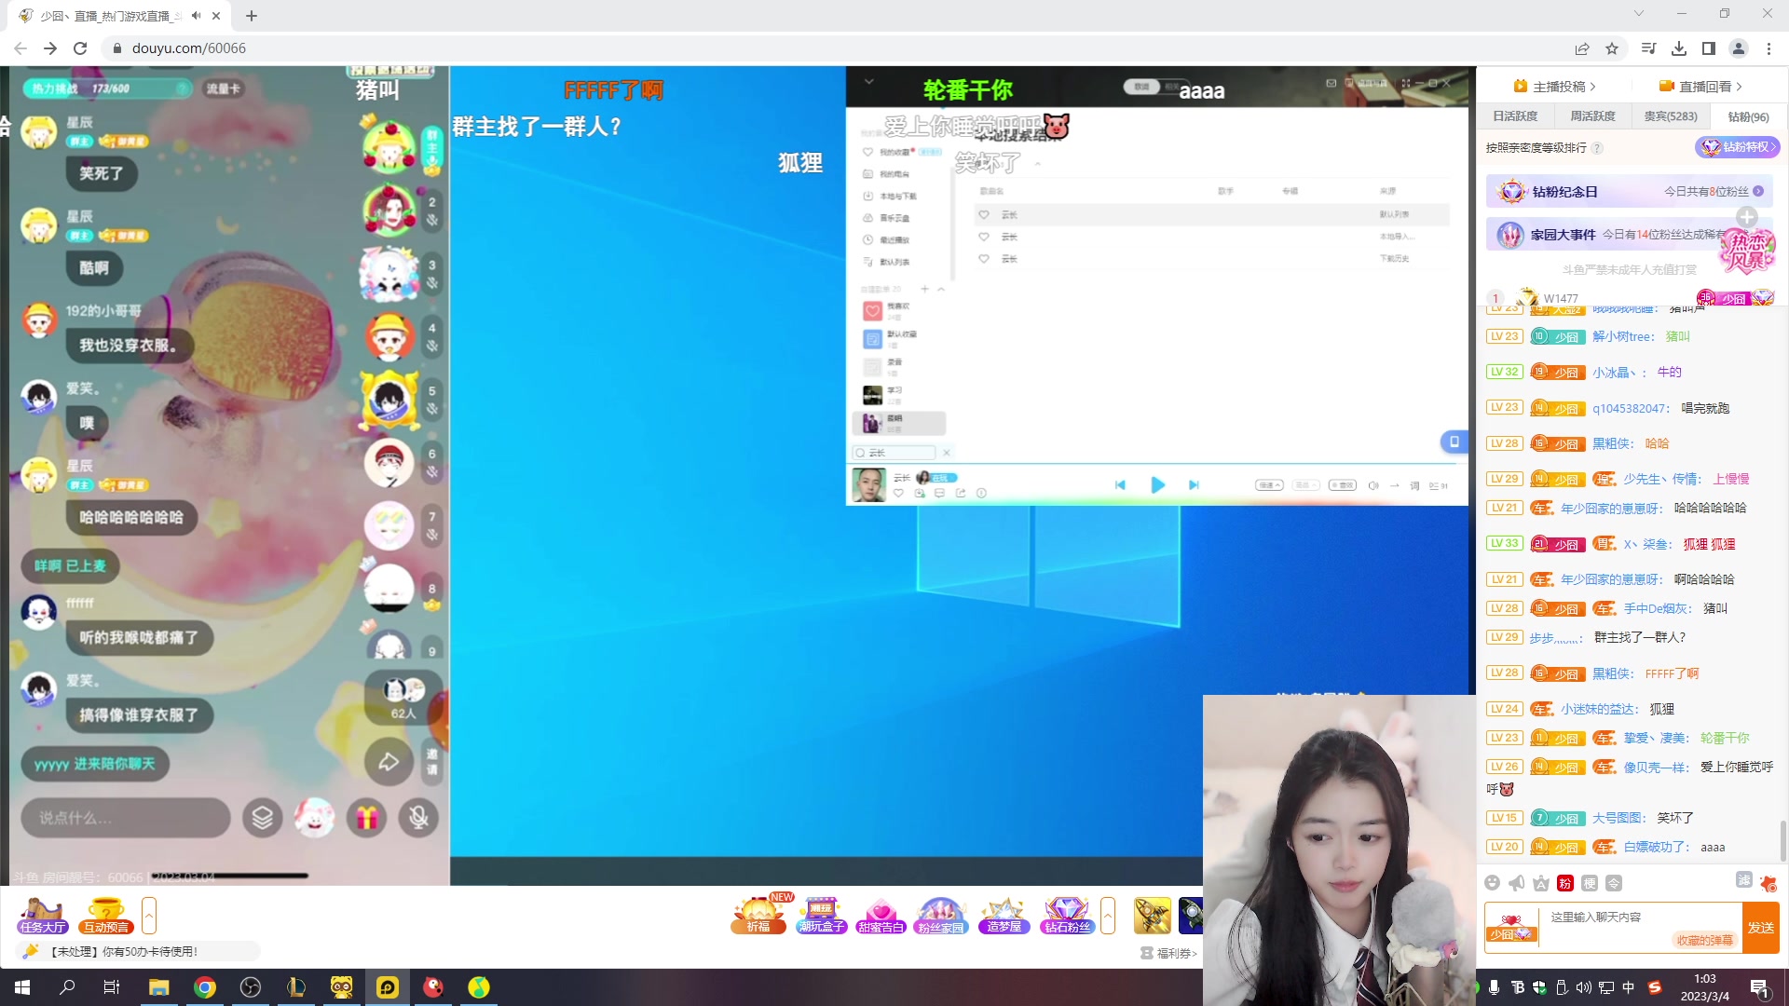Expand the 钻粉纪念日 banner arrow
Image resolution: width=1789 pixels, height=1006 pixels.
click(1758, 191)
